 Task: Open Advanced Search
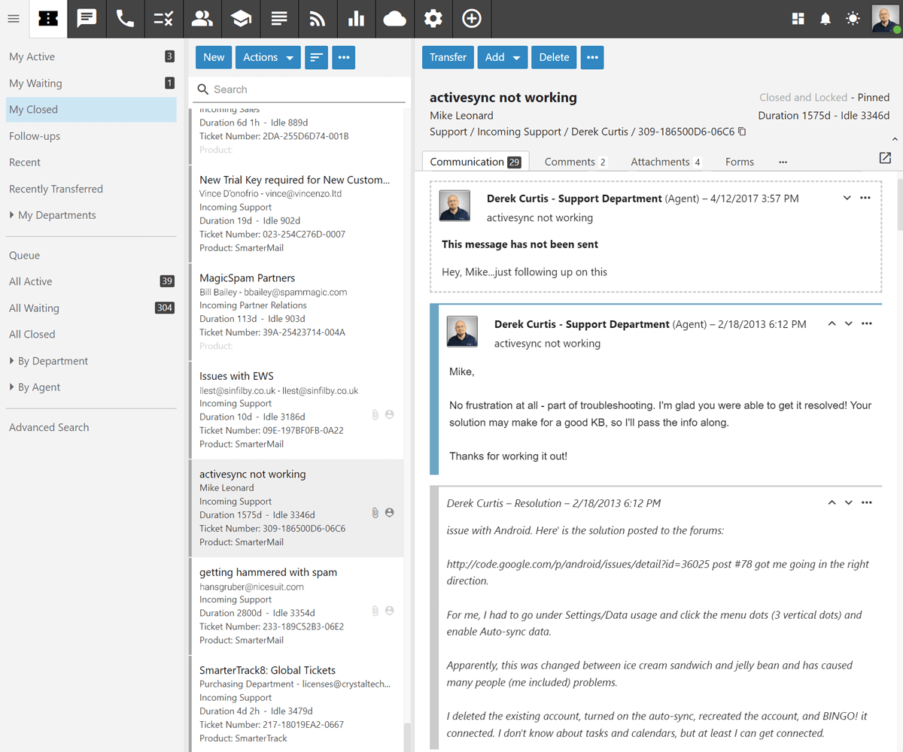pyautogui.click(x=48, y=426)
